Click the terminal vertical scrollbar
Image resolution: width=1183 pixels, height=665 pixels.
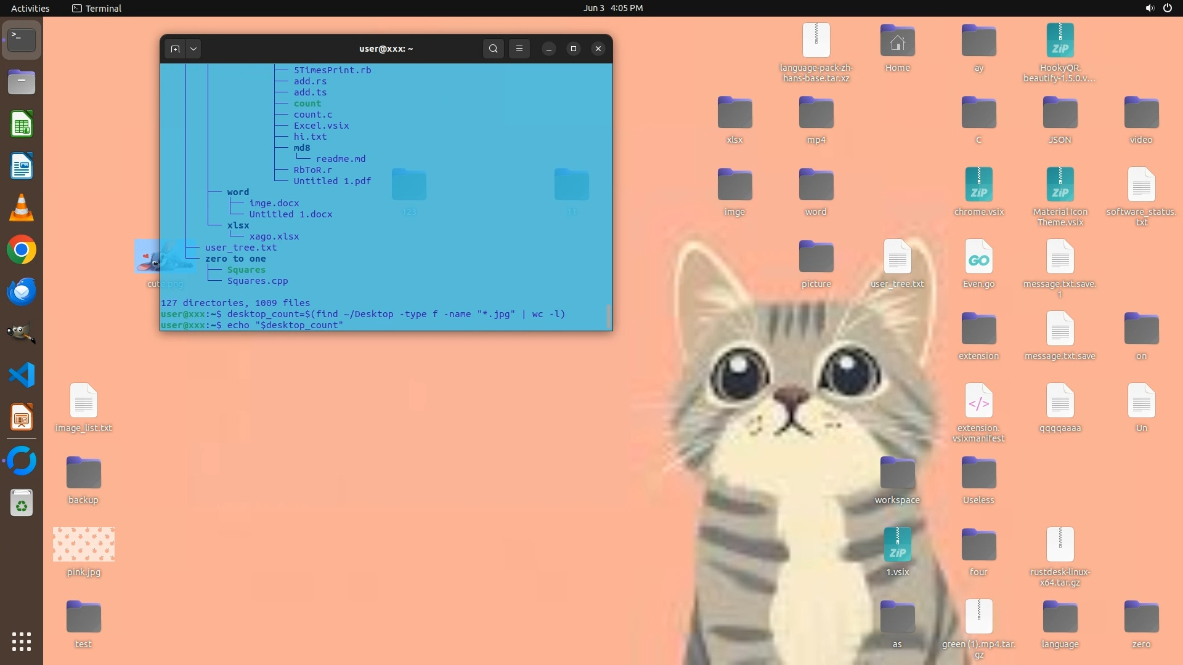point(609,316)
